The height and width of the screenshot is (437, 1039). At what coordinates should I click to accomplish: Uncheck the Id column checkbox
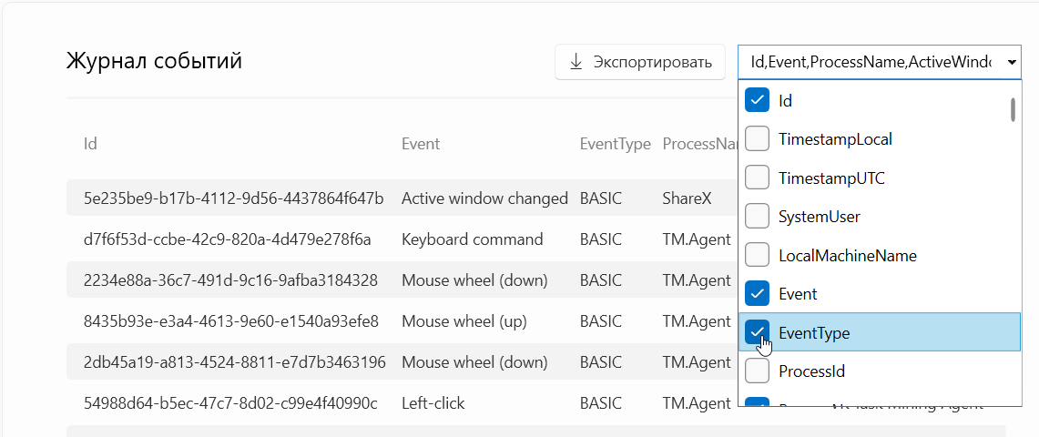coord(758,100)
